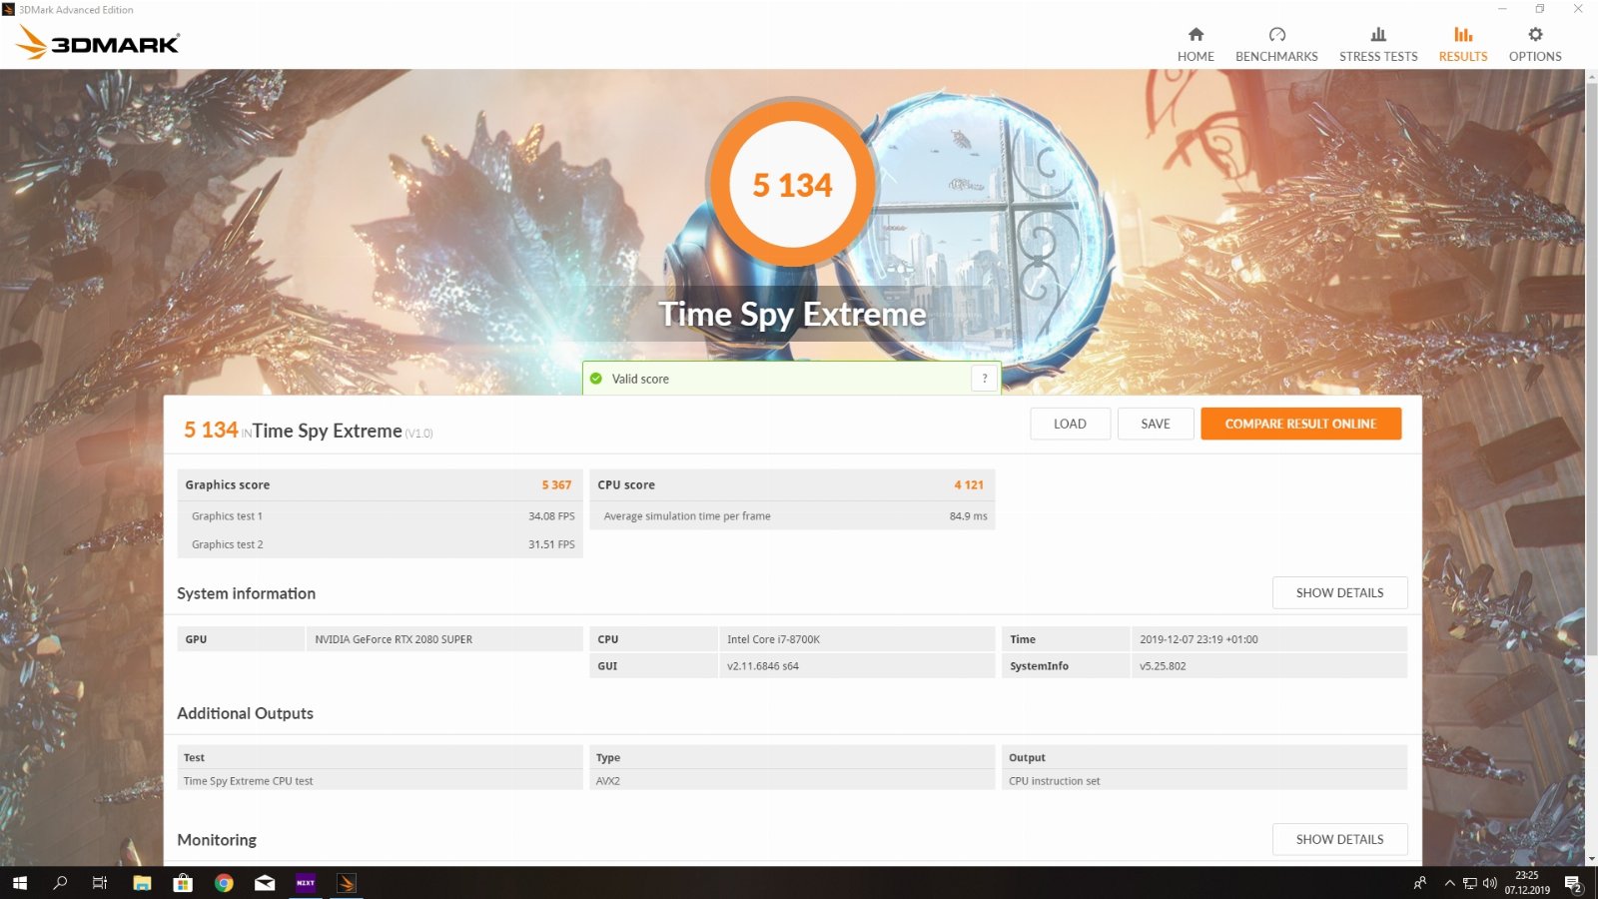Image resolution: width=1598 pixels, height=899 pixels.
Task: Click Intel Core i7-8700K text
Action: coord(773,639)
